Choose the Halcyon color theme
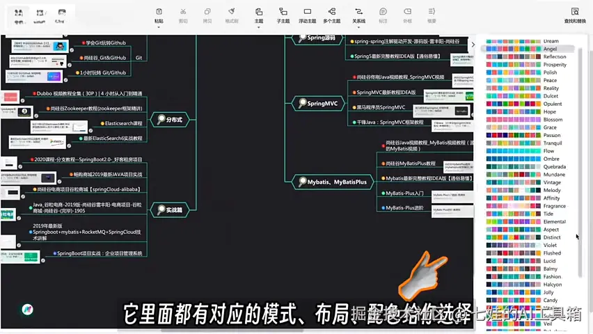593x334 pixels. coord(524,285)
